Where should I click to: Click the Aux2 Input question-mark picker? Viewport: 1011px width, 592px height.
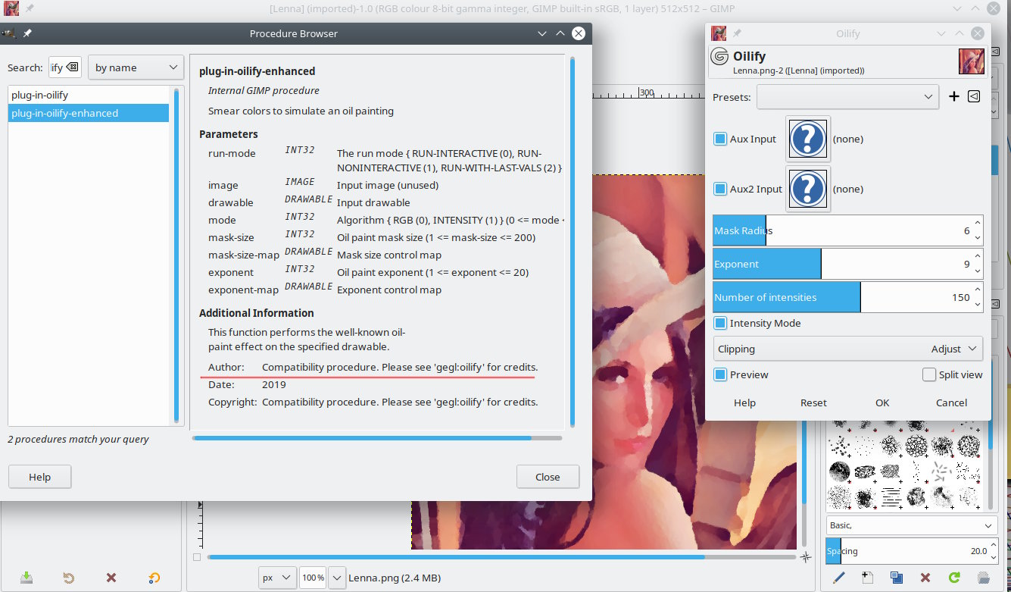[x=808, y=189]
